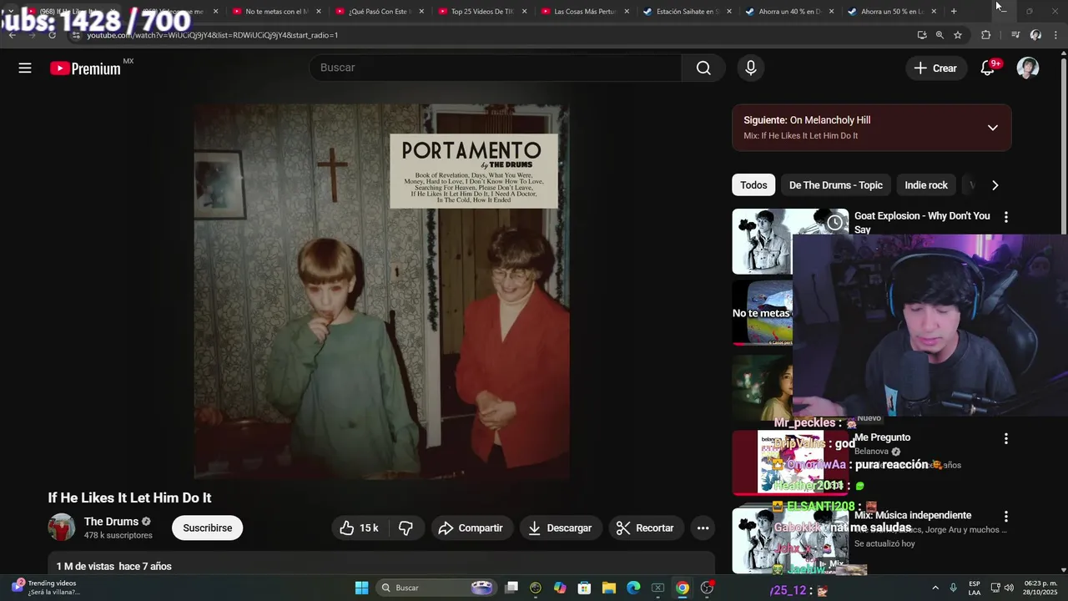Click '1 M de vistas hace 7 años' description

point(113,566)
